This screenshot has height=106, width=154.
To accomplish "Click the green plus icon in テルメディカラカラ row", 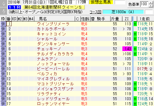I will coord(135,54).
